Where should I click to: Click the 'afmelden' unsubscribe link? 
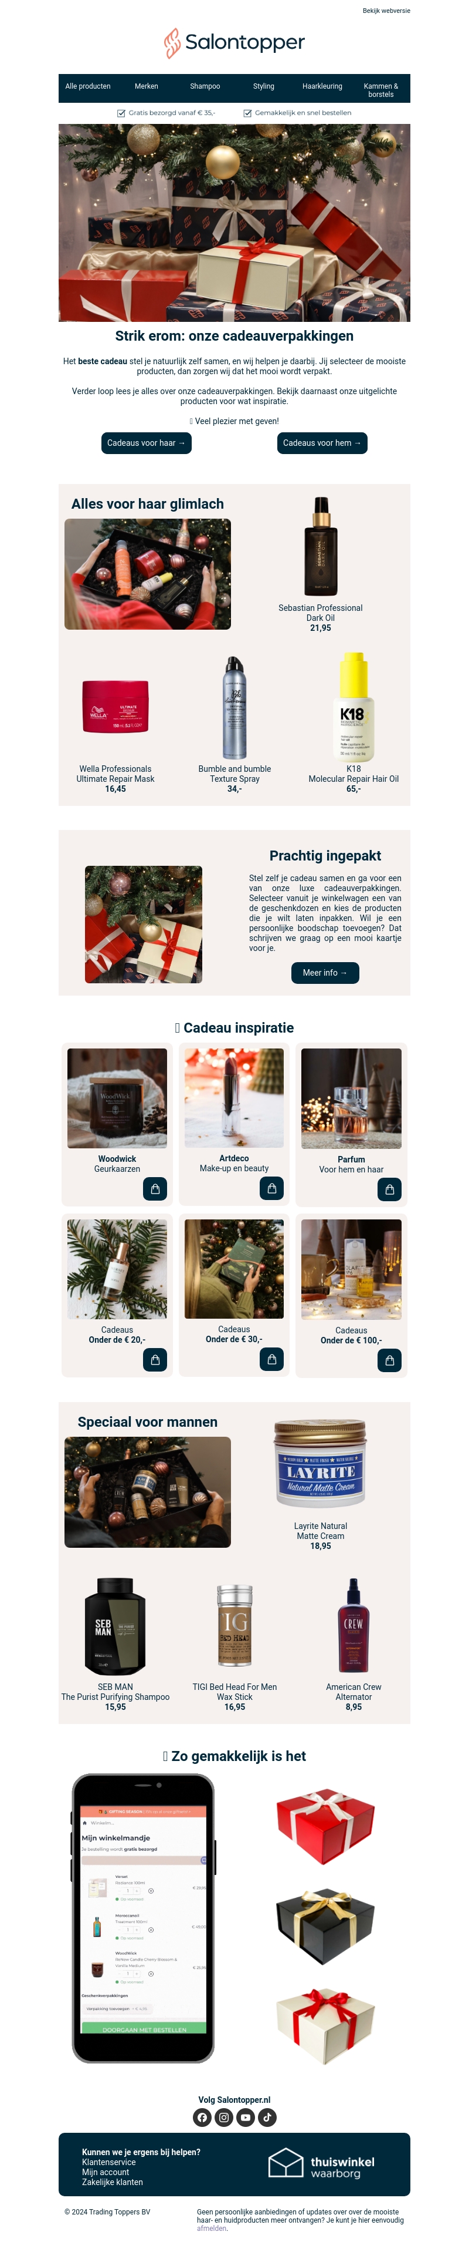pyautogui.click(x=212, y=2227)
